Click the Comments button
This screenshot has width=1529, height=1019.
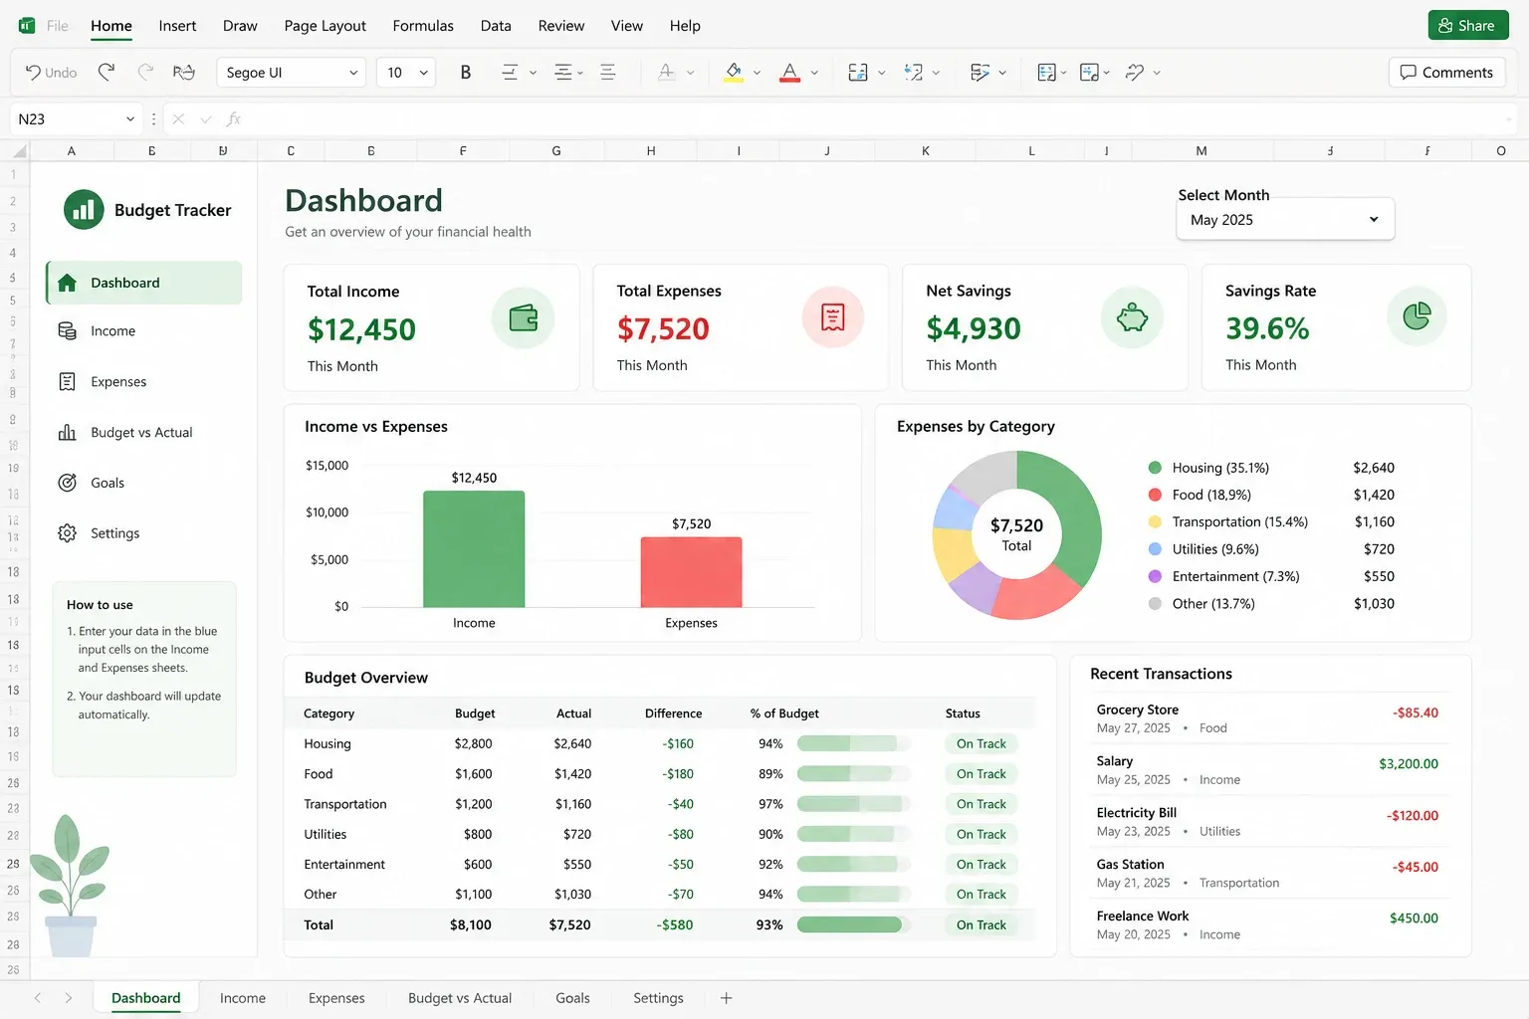pos(1446,72)
